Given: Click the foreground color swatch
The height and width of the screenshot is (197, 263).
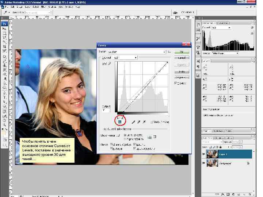Looking at the screenshot, I should point(3,134).
